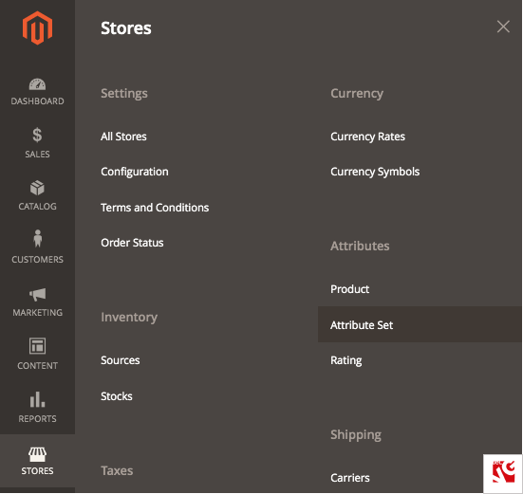Screen dimensions: 523x494
Task: Click the REPORTS label in sidebar
Action: point(37,419)
